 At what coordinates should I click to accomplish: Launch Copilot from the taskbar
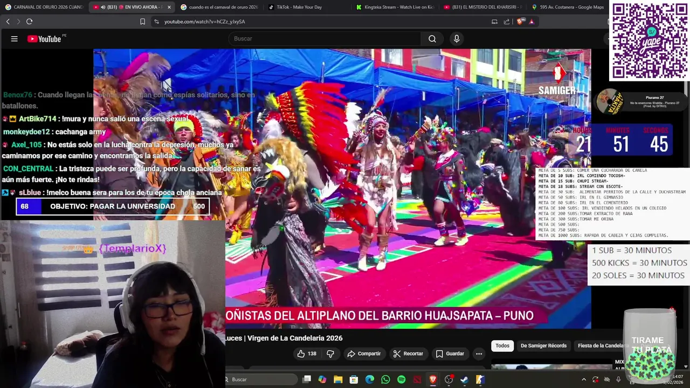pyautogui.click(x=322, y=379)
